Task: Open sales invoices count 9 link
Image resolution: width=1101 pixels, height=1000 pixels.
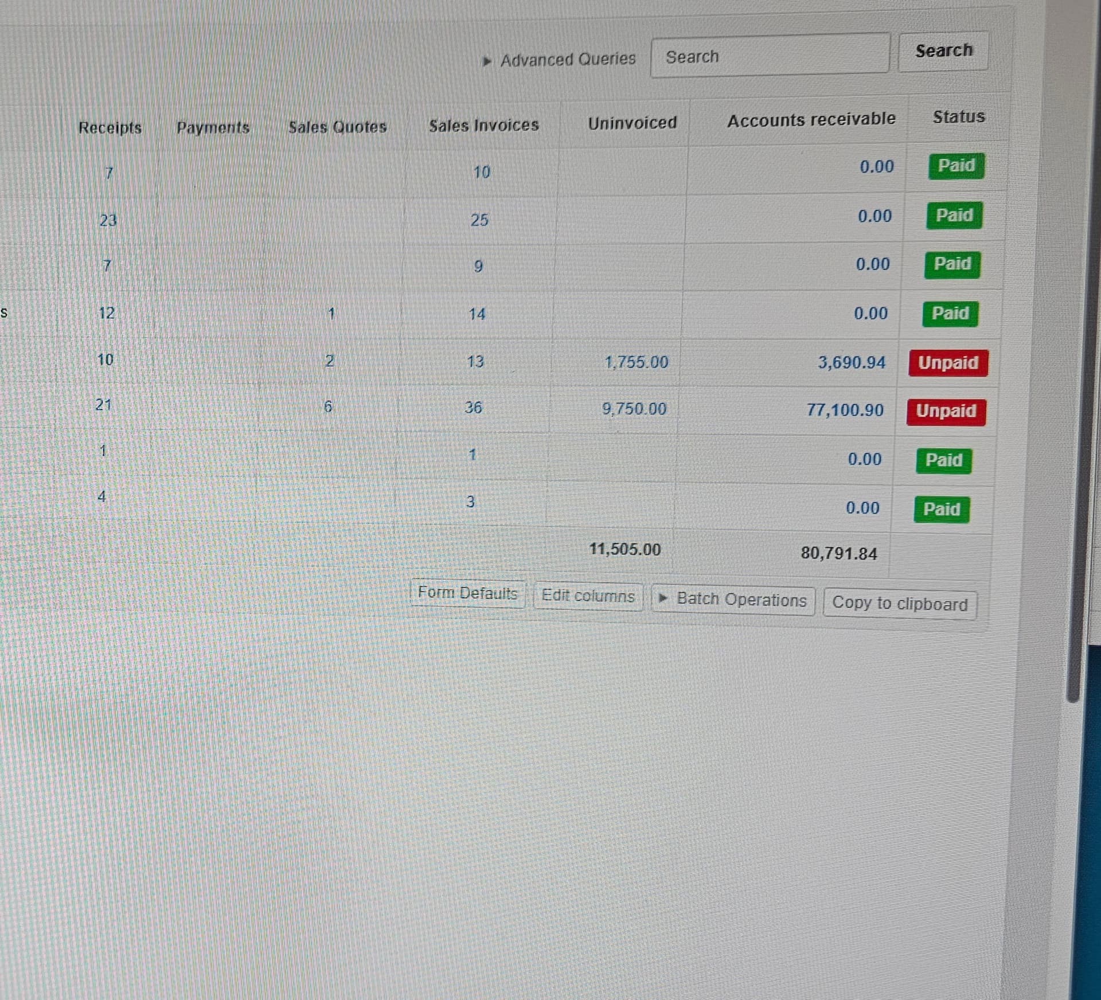Action: tap(478, 267)
